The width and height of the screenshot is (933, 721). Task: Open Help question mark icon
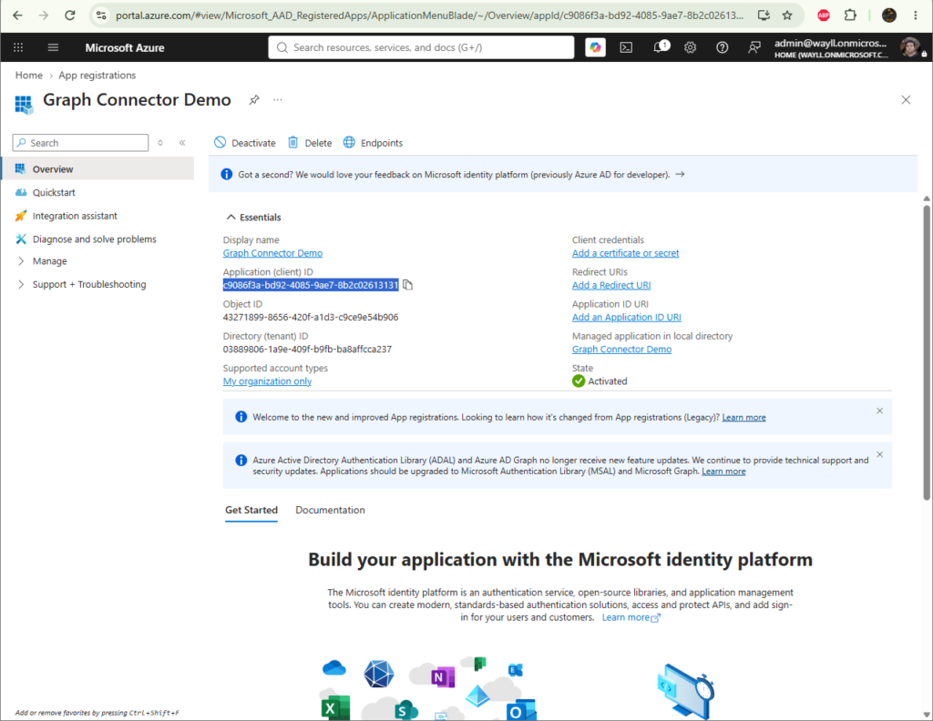[722, 47]
